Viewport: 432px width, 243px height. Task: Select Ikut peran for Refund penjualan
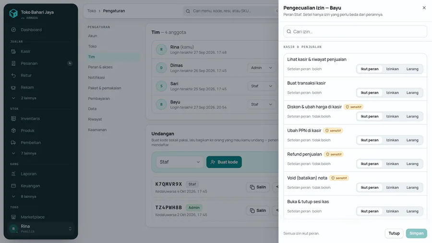(x=370, y=164)
